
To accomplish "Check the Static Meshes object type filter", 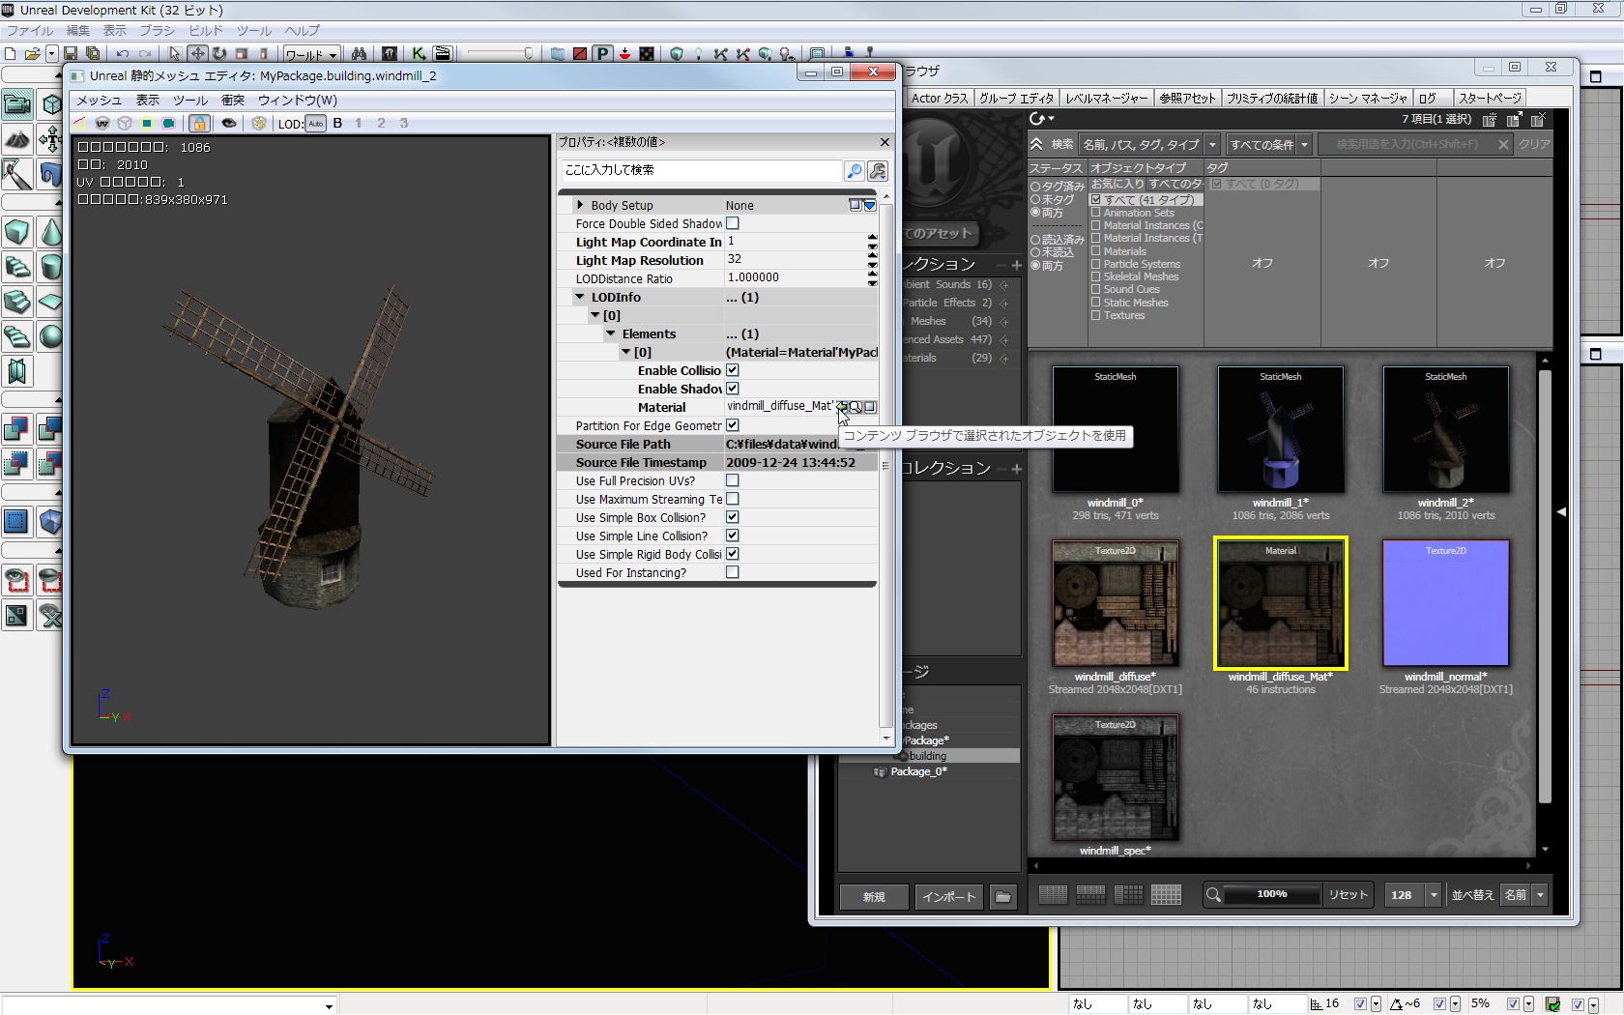I will pyautogui.click(x=1096, y=303).
